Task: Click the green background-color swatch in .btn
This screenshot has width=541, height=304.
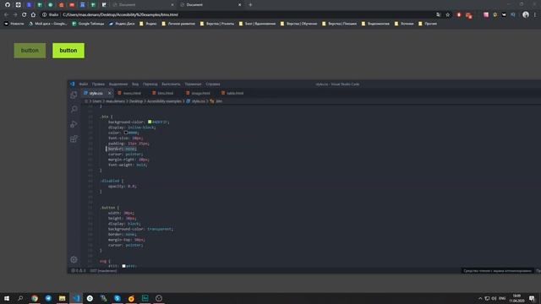Action: pyautogui.click(x=150, y=122)
